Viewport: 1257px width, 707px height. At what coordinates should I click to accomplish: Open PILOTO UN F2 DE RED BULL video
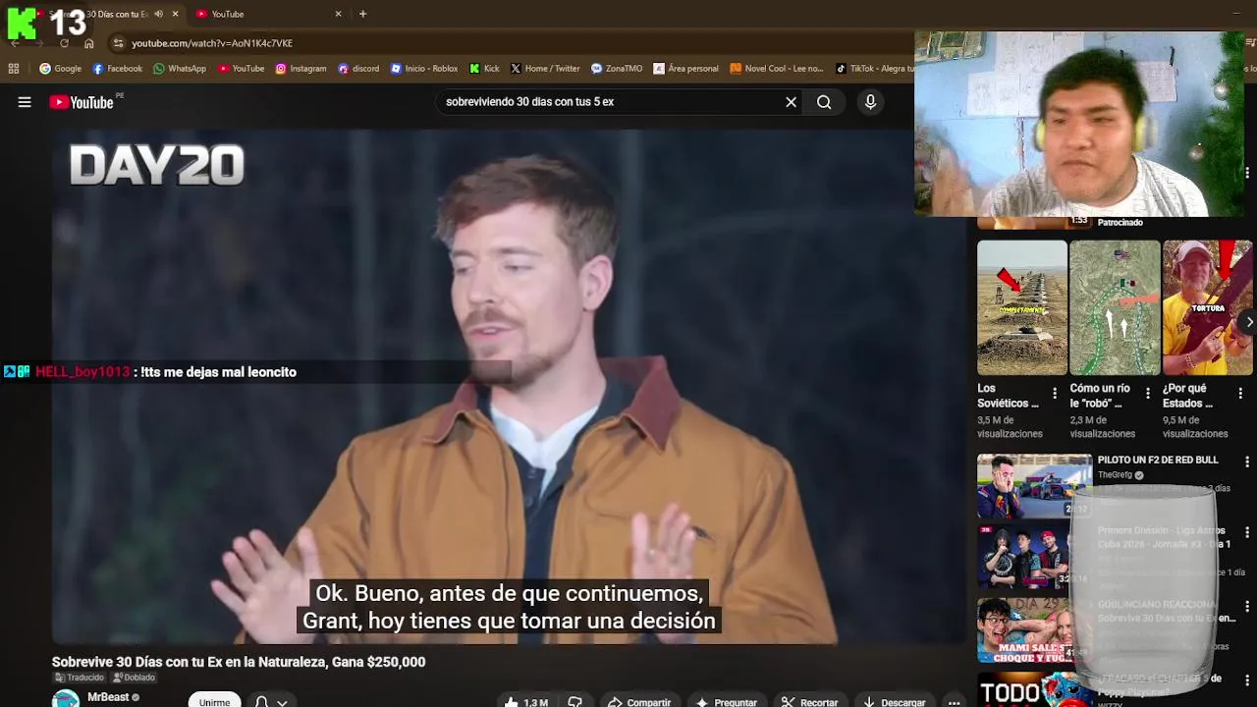tap(1158, 460)
